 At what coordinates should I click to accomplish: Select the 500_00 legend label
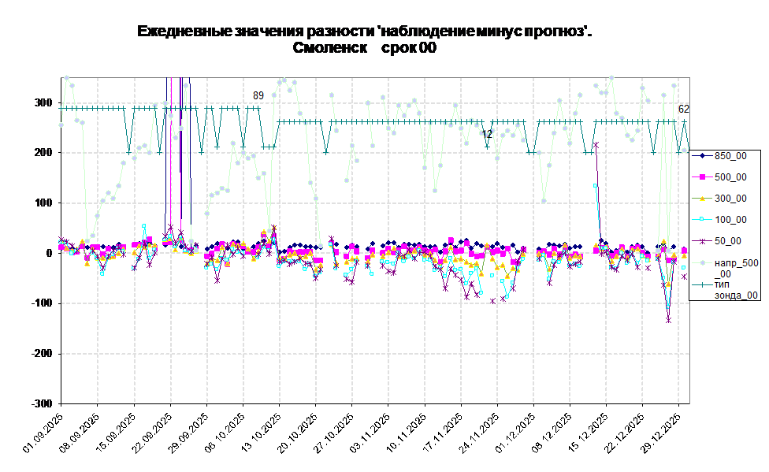coord(730,177)
